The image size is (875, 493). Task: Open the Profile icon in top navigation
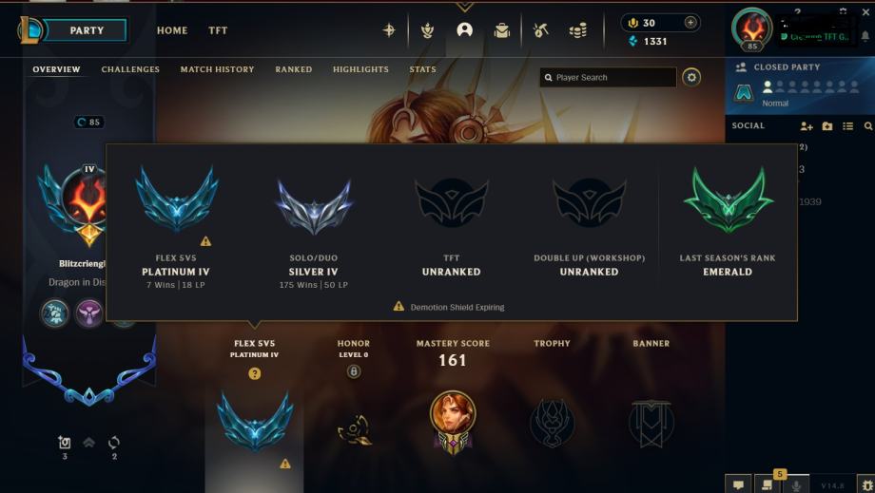coord(464,30)
